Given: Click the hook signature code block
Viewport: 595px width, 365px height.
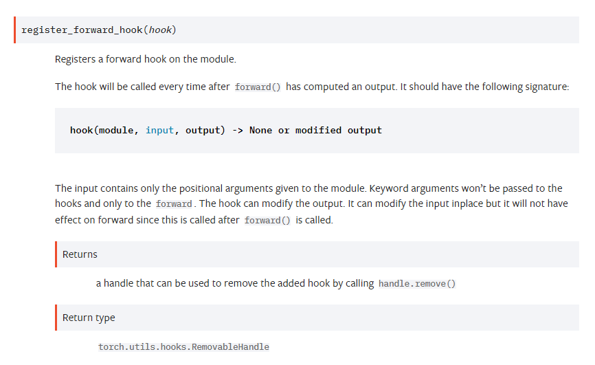Looking at the screenshot, I should point(317,131).
